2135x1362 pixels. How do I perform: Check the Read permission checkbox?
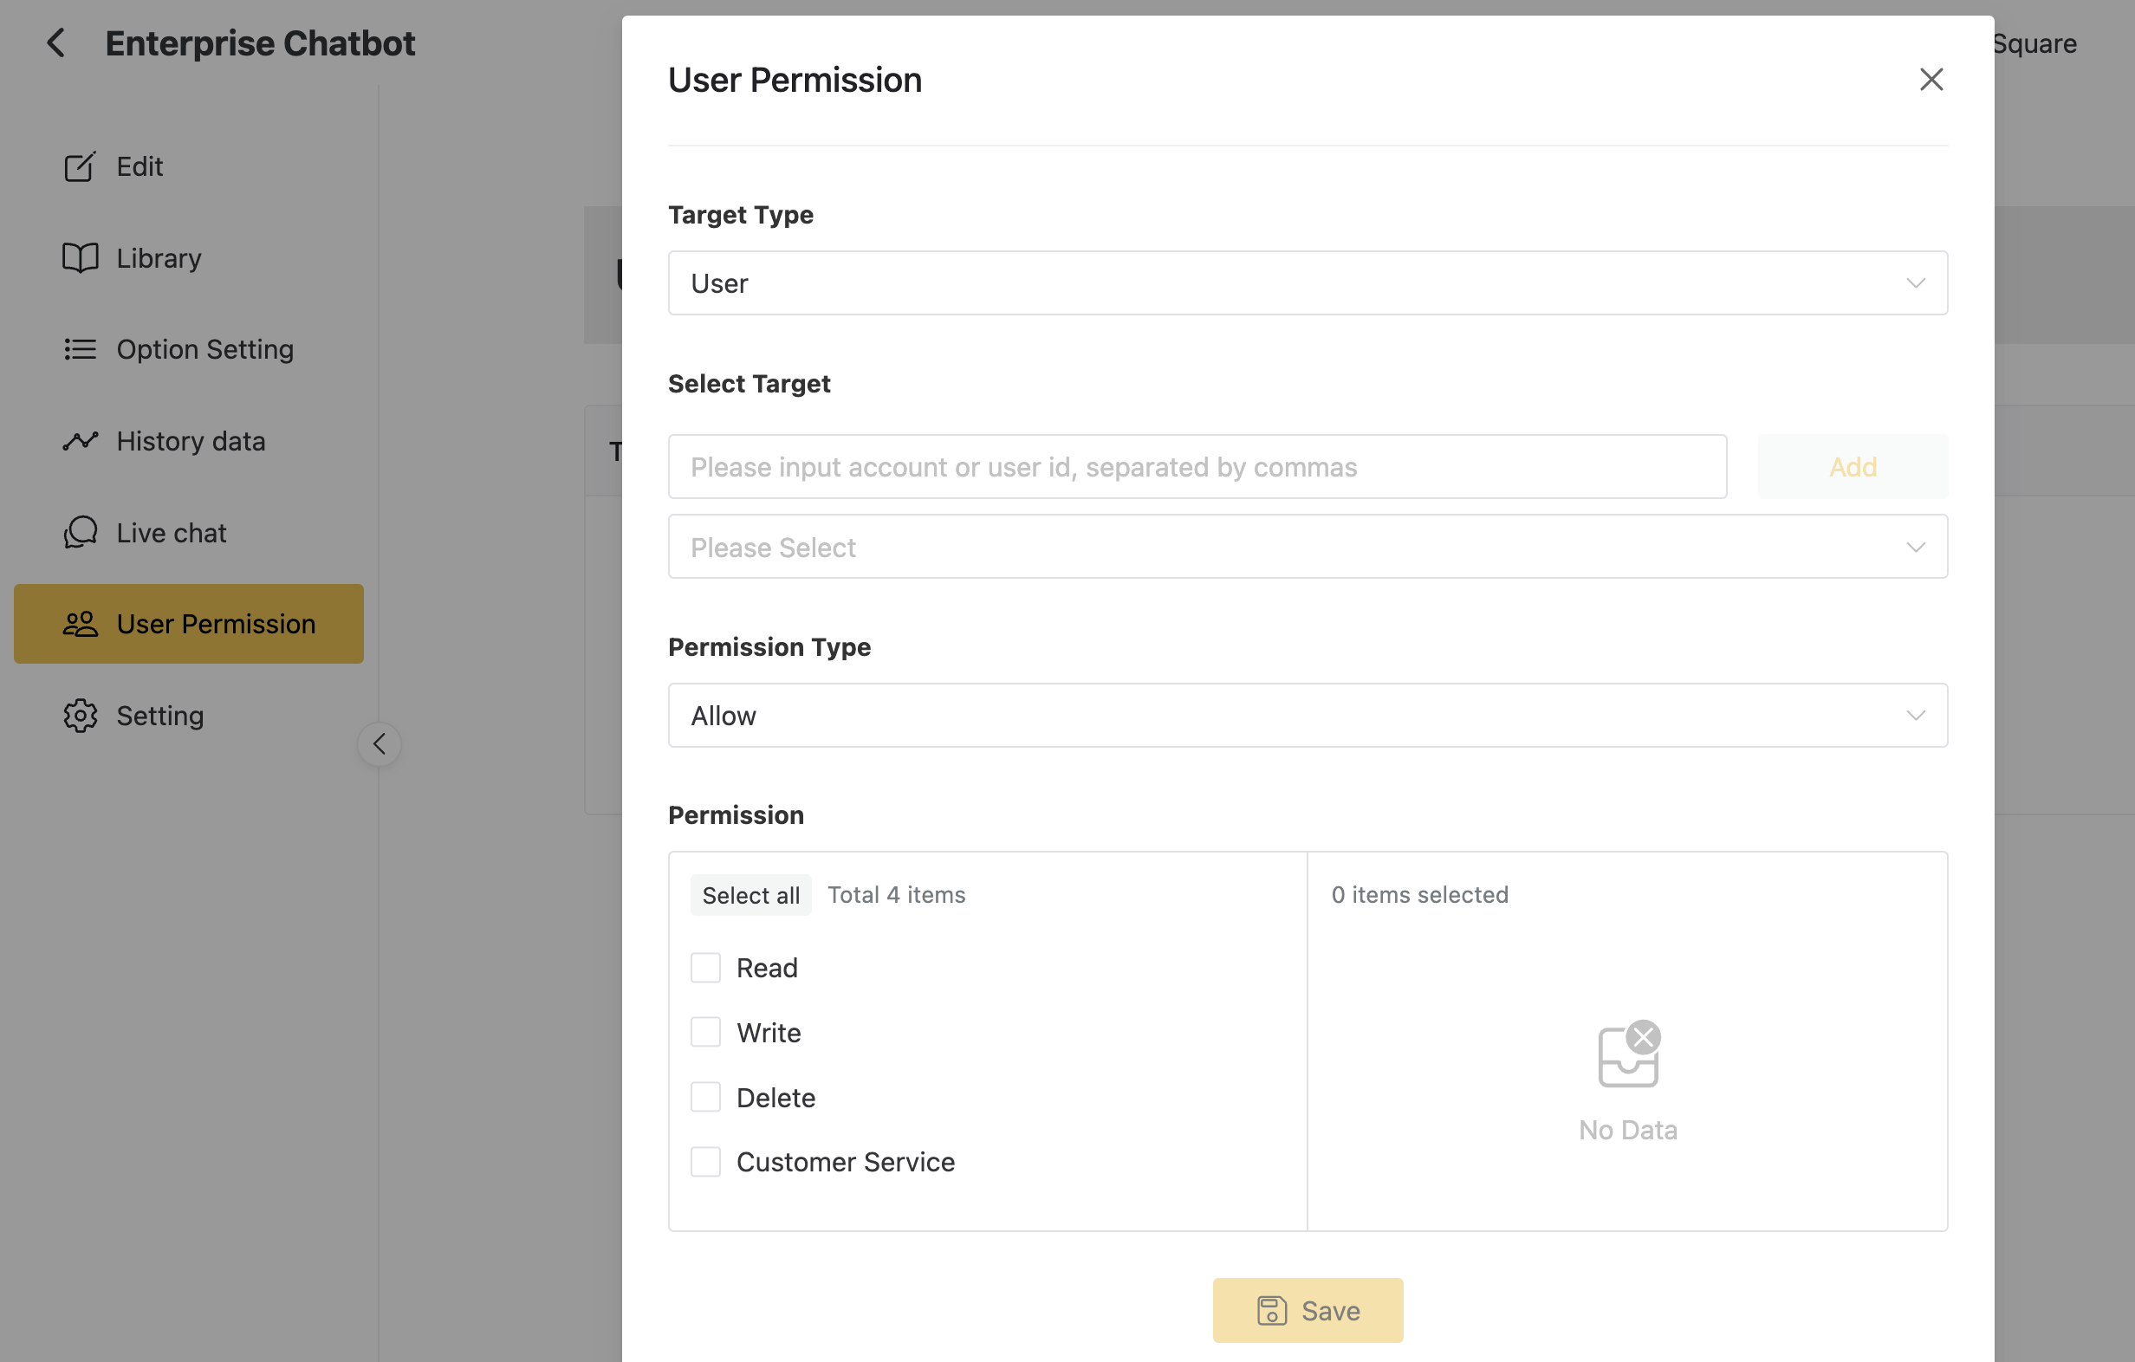[x=706, y=968]
